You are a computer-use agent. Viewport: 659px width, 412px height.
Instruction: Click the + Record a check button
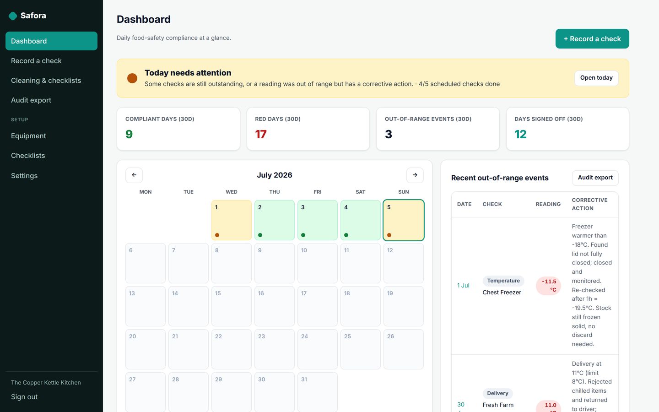coord(592,38)
